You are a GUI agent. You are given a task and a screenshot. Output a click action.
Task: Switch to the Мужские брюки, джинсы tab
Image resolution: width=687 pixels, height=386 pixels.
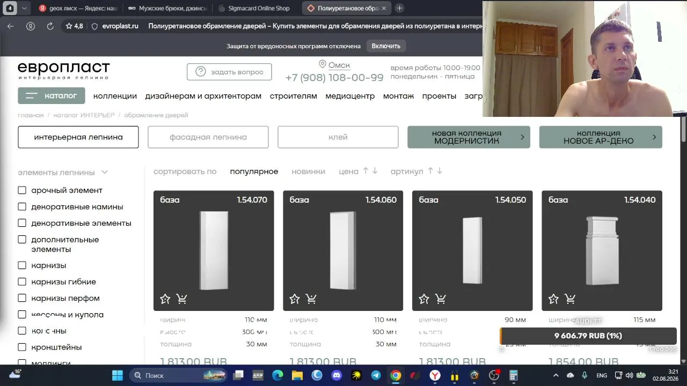pos(167,8)
